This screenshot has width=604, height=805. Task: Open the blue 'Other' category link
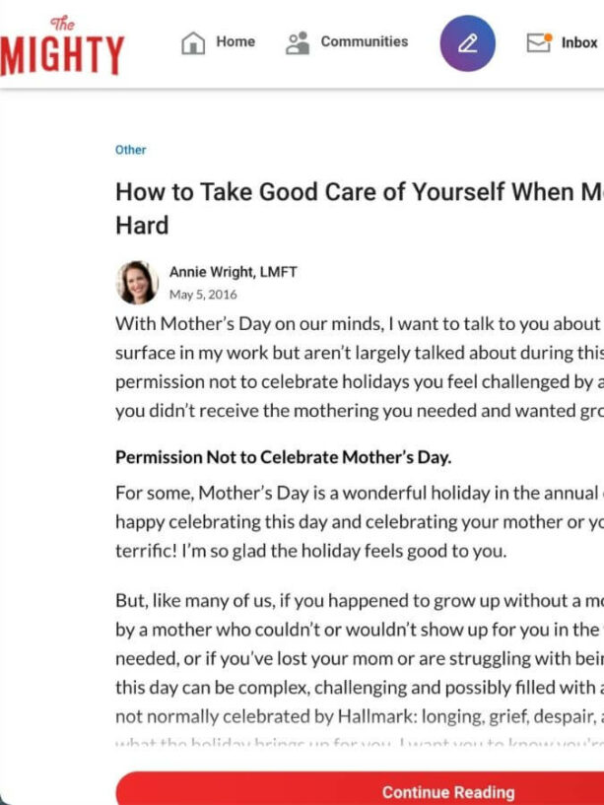(x=130, y=150)
